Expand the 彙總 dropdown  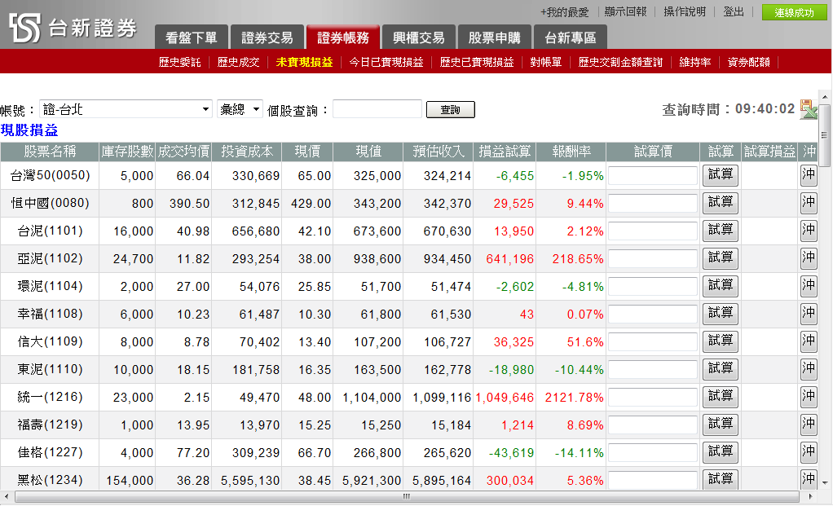[x=240, y=109]
